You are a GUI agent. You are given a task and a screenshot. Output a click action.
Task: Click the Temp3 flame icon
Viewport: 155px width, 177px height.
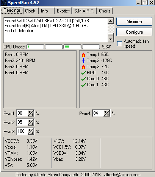(x=83, y=67)
